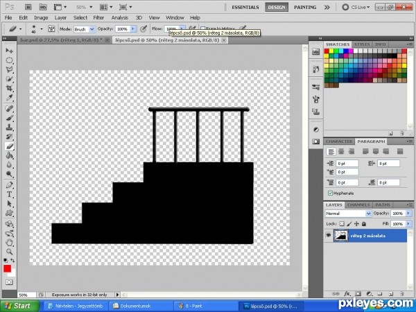Open the layer Fill slider arrow

pos(408,224)
